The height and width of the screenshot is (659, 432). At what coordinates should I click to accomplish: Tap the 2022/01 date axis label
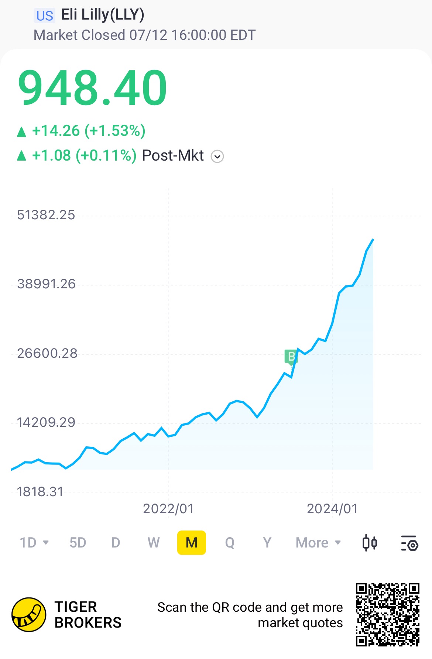(x=168, y=509)
